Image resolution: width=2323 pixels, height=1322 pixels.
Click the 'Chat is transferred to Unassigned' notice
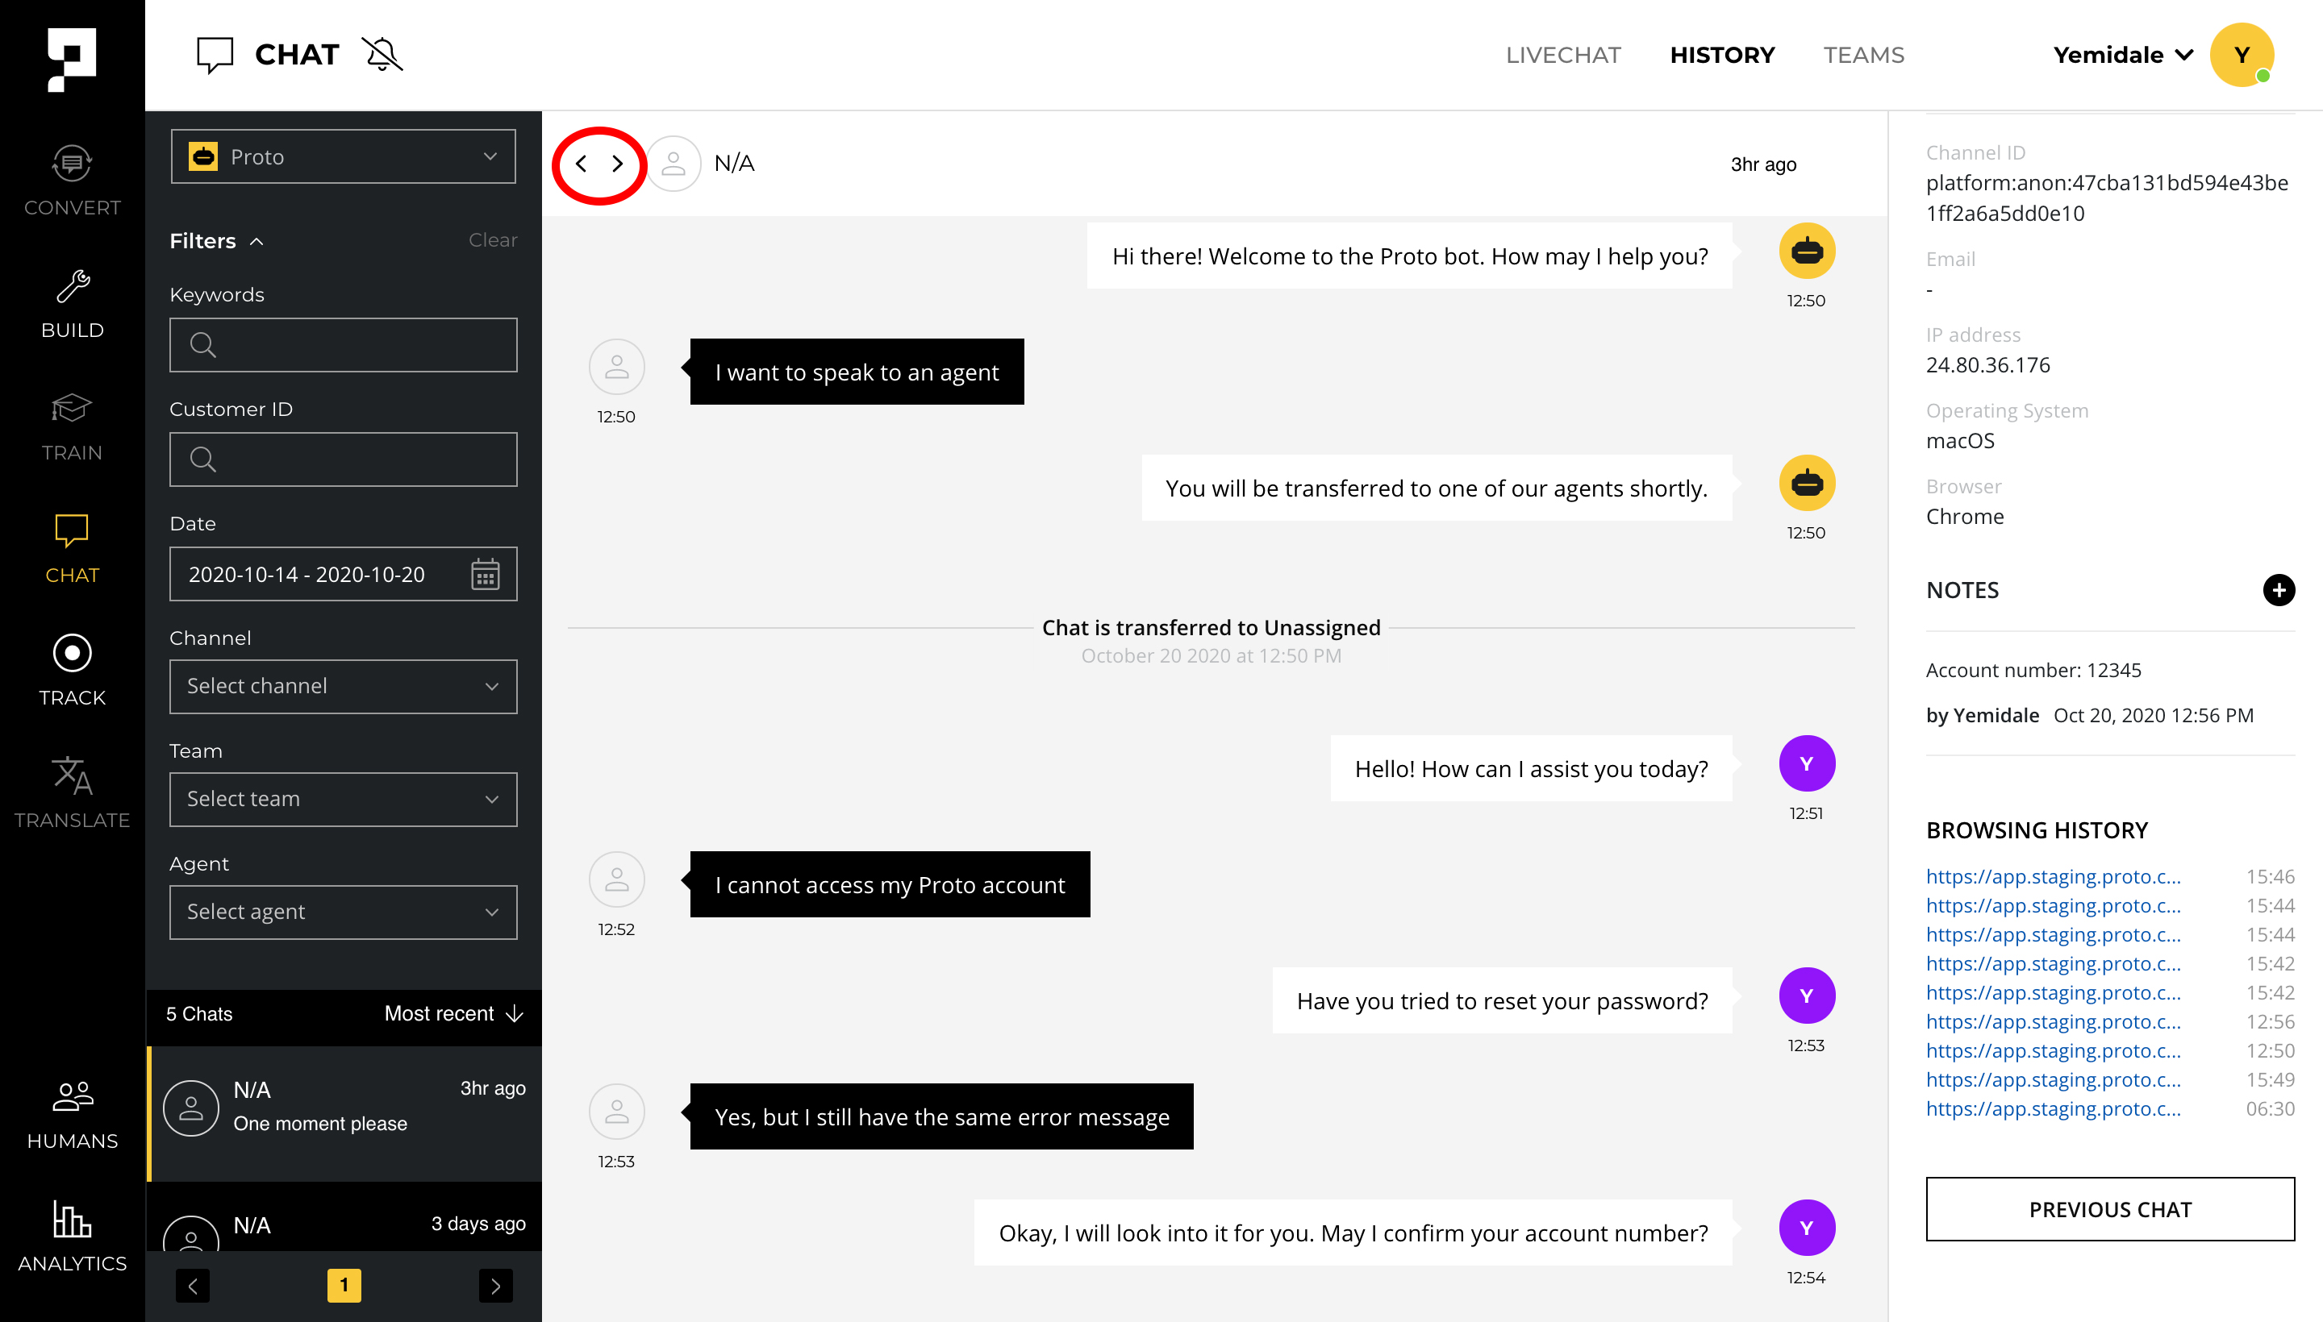pyautogui.click(x=1211, y=627)
